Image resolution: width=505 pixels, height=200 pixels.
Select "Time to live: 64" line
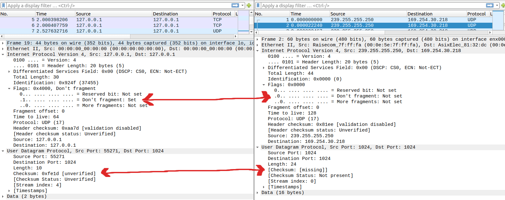pos(36,117)
